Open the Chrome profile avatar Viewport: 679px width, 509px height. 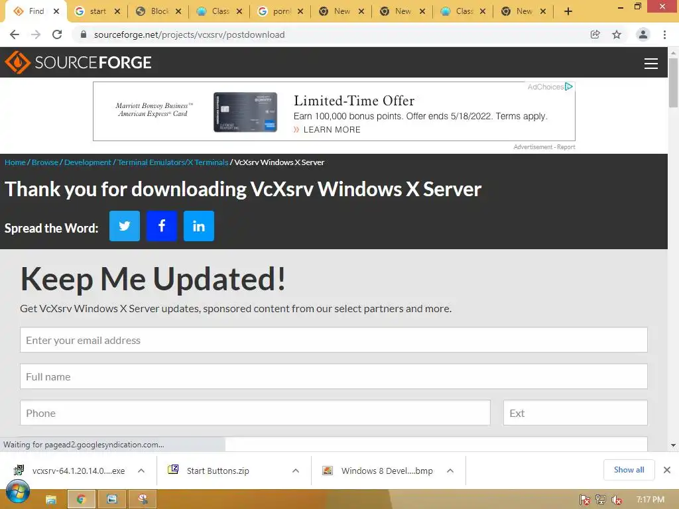pyautogui.click(x=643, y=34)
